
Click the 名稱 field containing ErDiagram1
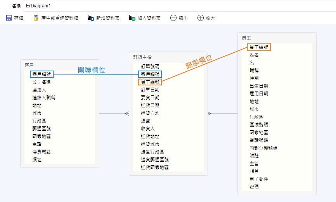point(180,6)
